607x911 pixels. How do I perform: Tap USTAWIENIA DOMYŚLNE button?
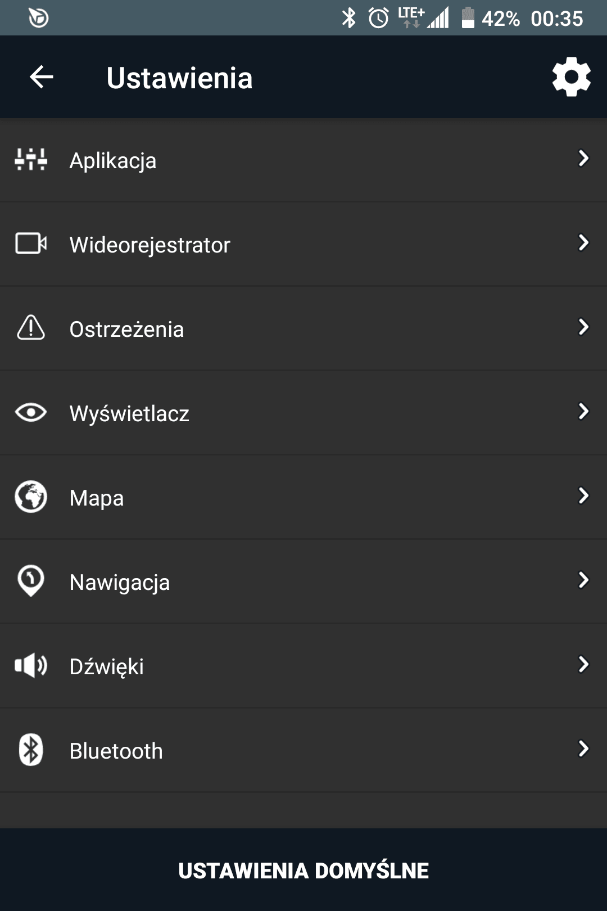click(x=303, y=870)
